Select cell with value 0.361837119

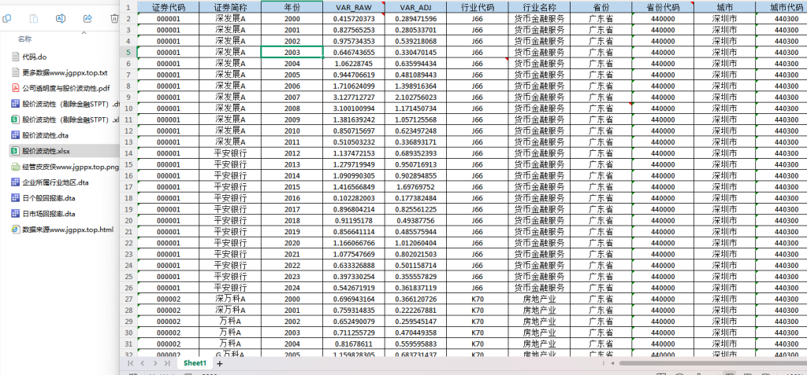(415, 288)
